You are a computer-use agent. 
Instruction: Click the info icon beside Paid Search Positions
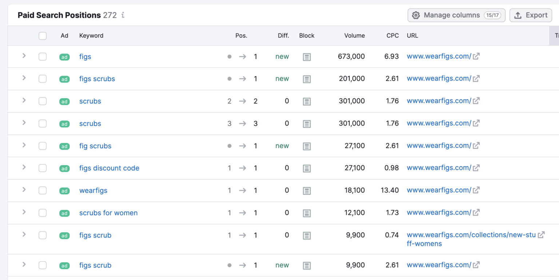click(x=122, y=15)
